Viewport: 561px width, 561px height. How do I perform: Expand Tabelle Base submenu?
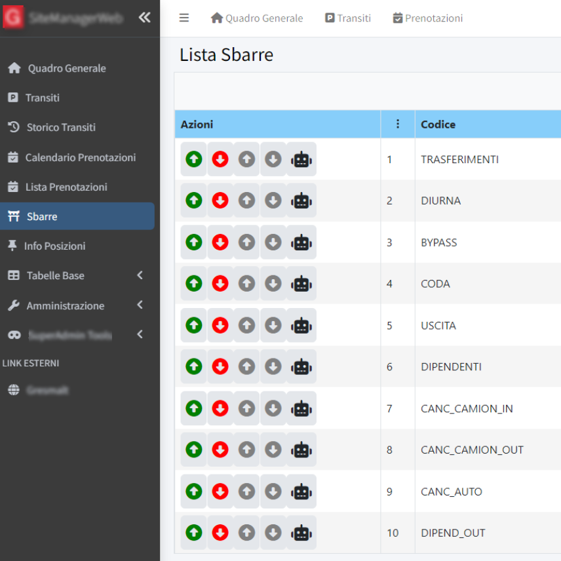(x=140, y=276)
